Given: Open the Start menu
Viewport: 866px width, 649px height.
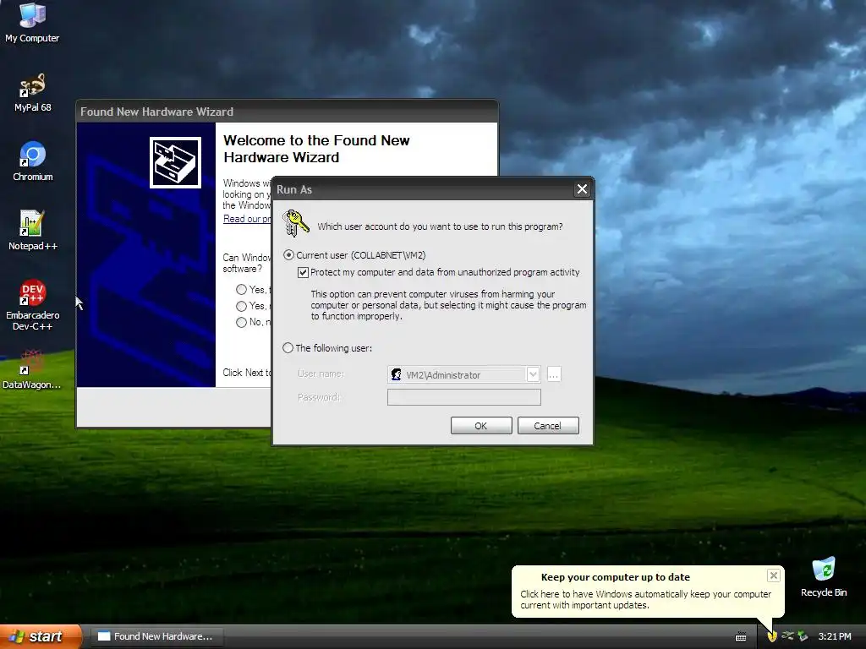Looking at the screenshot, I should click(x=41, y=636).
